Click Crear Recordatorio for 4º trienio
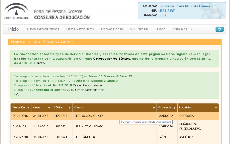The image size is (230, 144). (87, 85)
